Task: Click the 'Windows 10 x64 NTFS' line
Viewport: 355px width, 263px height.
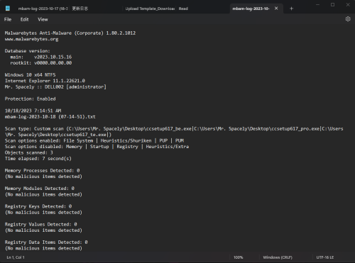Action: coord(30,75)
